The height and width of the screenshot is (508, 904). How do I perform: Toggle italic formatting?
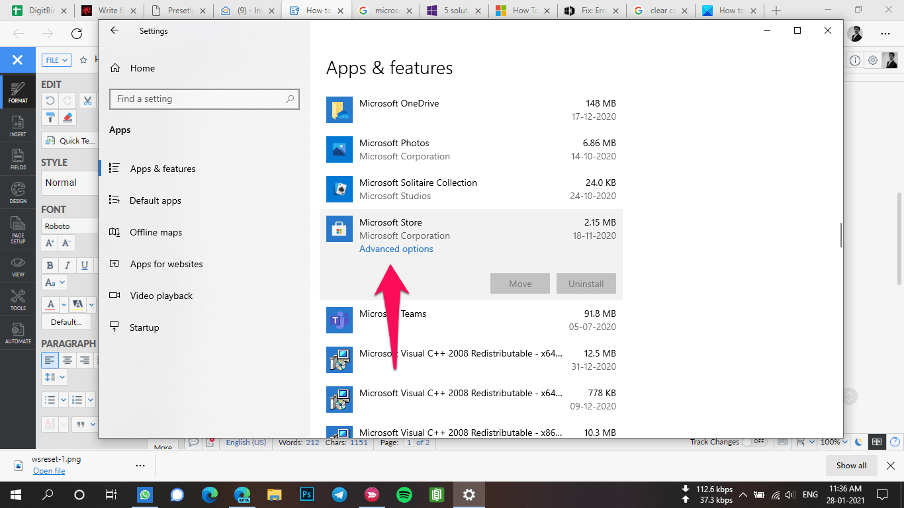click(67, 265)
